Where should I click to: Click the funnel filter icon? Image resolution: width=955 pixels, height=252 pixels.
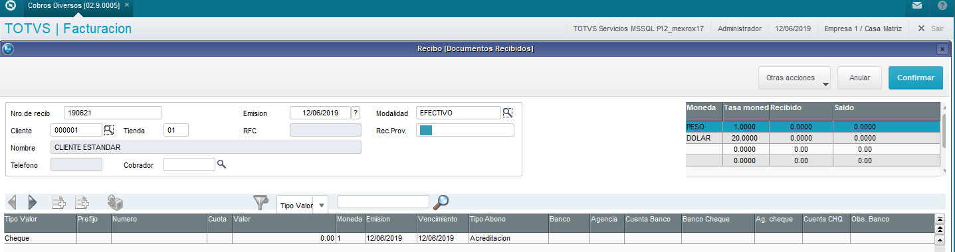261,202
